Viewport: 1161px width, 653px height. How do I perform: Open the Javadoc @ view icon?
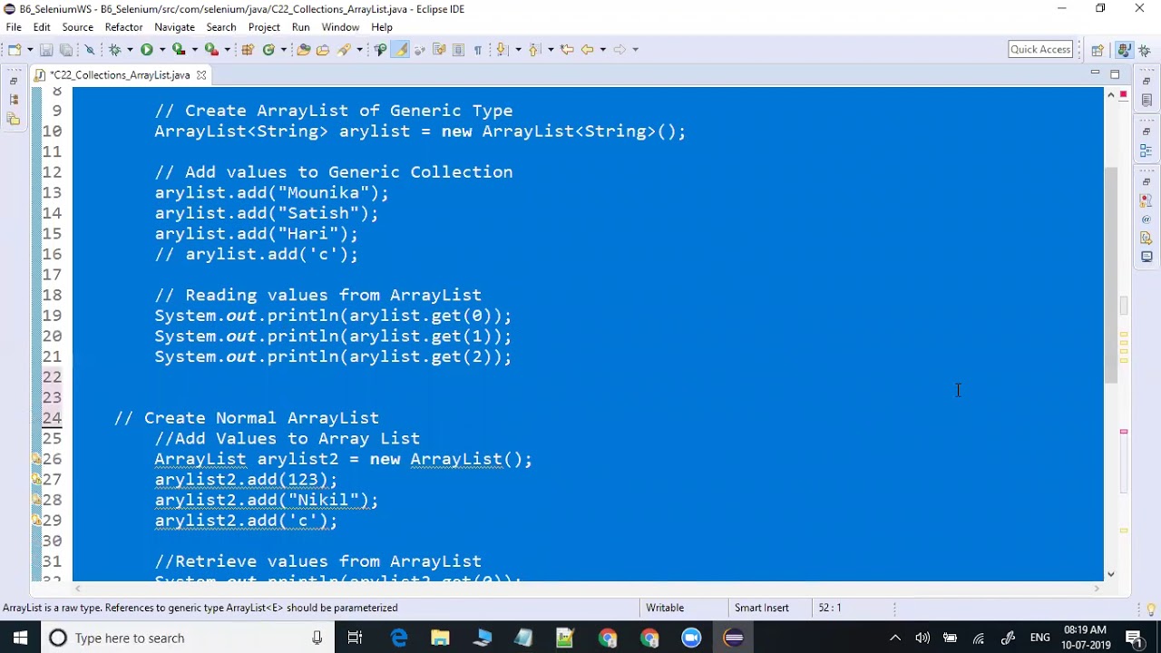pos(1146,219)
